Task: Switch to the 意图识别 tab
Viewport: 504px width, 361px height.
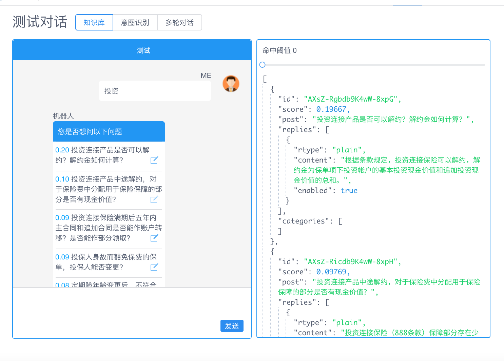Action: tap(135, 22)
